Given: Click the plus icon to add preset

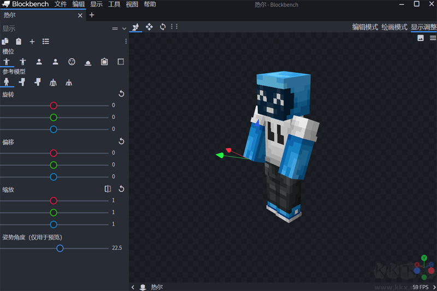Looking at the screenshot, I should tap(32, 41).
